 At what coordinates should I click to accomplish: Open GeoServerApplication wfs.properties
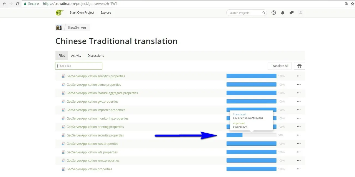(92, 152)
